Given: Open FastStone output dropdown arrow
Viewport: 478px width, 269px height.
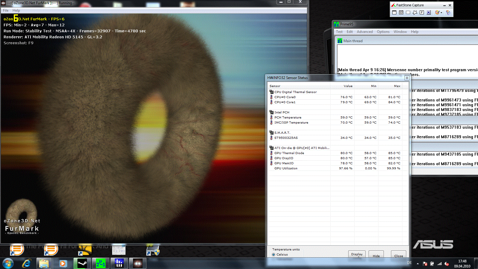Looking at the screenshot, I should tap(442, 13).
